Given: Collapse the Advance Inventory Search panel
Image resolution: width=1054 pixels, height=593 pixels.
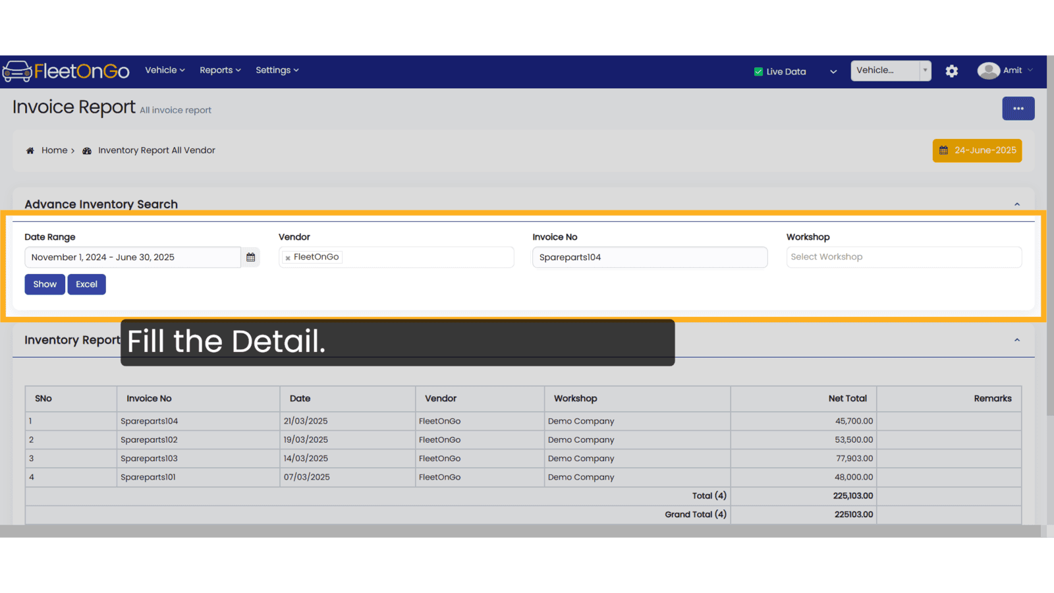Looking at the screenshot, I should click(1016, 204).
